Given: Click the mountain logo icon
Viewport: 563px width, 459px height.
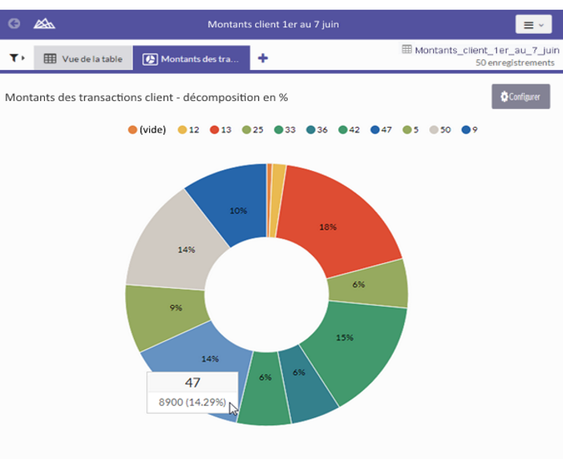Looking at the screenshot, I should (44, 24).
